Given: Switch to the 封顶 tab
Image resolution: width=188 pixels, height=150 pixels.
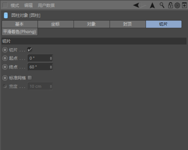Looking at the screenshot, I should point(128,24).
